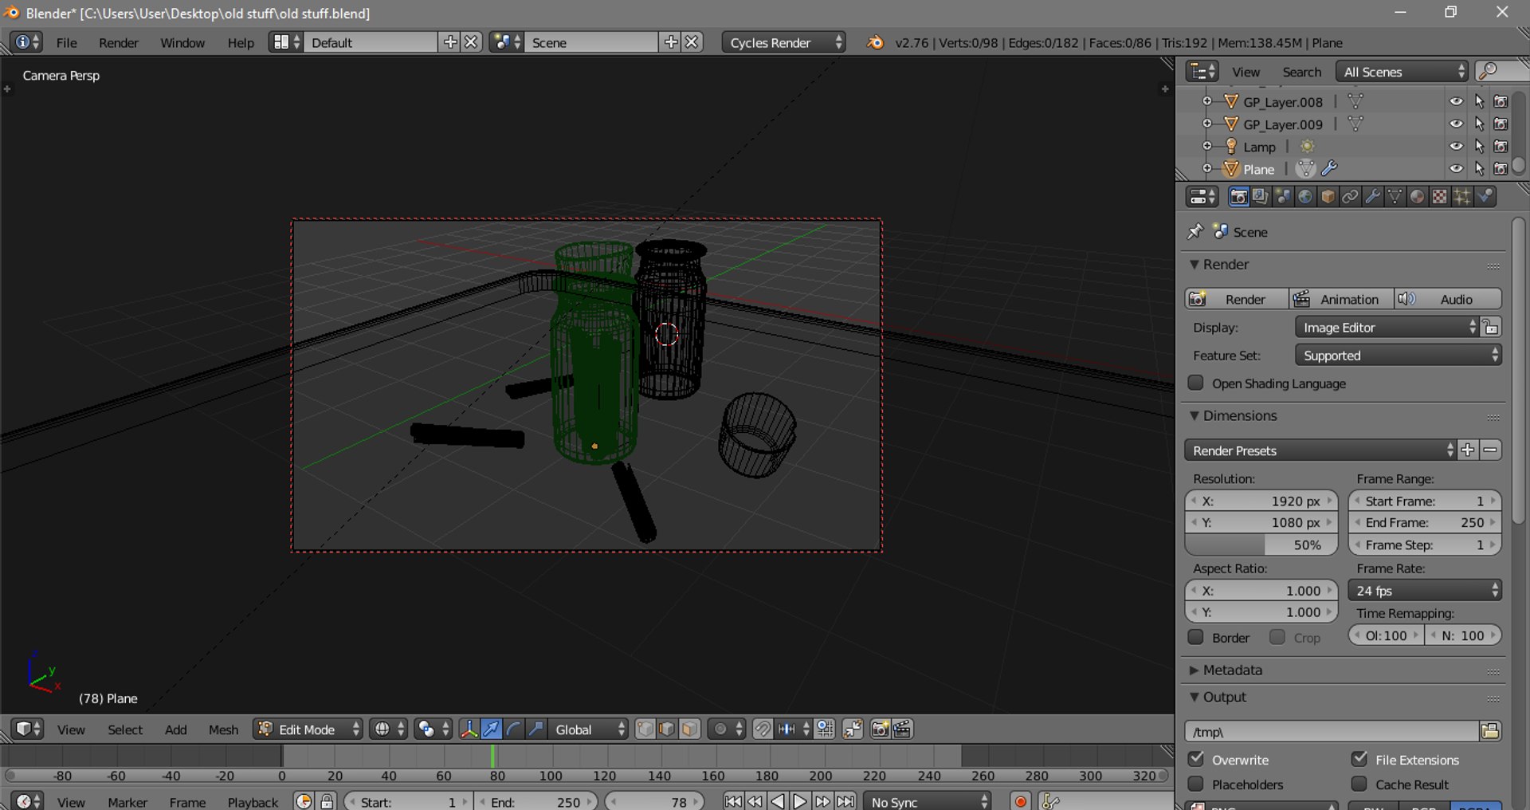Open the Particles sparkle tab

click(1461, 196)
